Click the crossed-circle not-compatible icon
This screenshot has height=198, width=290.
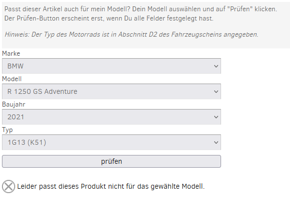[x=8, y=186]
